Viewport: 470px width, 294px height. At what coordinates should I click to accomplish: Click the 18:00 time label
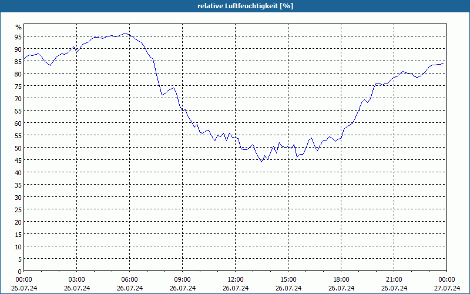coord(341,280)
